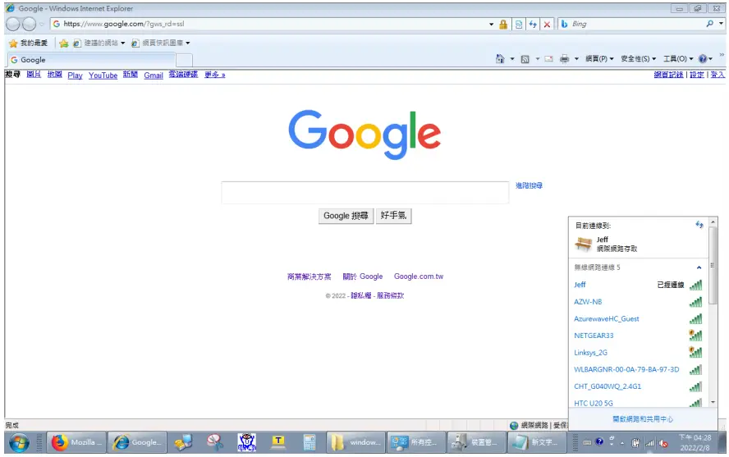Screen dimensions: 729x457
Task: Click the network list scroll down arrow
Action: 713,403
